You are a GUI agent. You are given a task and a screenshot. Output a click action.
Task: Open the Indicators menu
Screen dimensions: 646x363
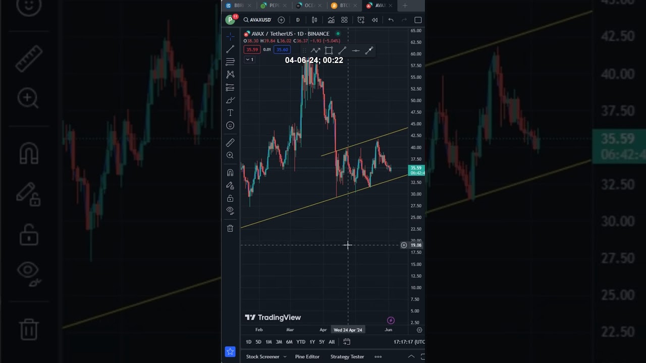(x=331, y=20)
